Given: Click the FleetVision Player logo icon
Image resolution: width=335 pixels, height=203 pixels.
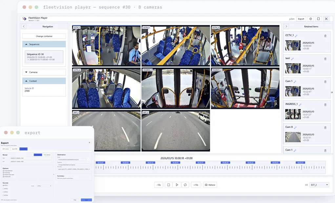Looking at the screenshot, I should point(24,19).
